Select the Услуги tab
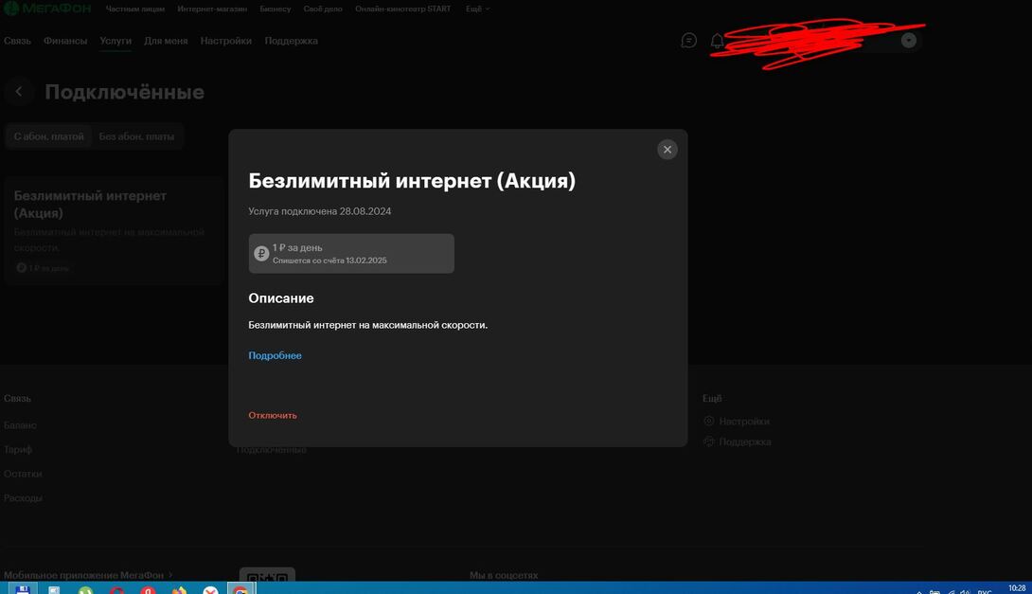1032x594 pixels. (x=116, y=41)
